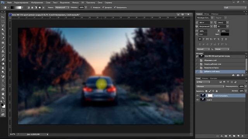Screen dimensions: 248x139
Task: Select the Quick Selection tool
Action: (3, 30)
